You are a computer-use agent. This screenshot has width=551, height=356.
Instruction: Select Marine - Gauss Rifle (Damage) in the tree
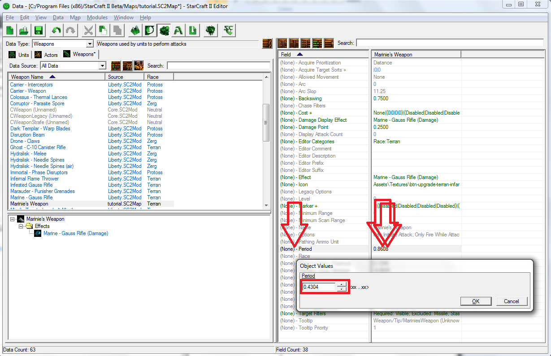(76, 233)
